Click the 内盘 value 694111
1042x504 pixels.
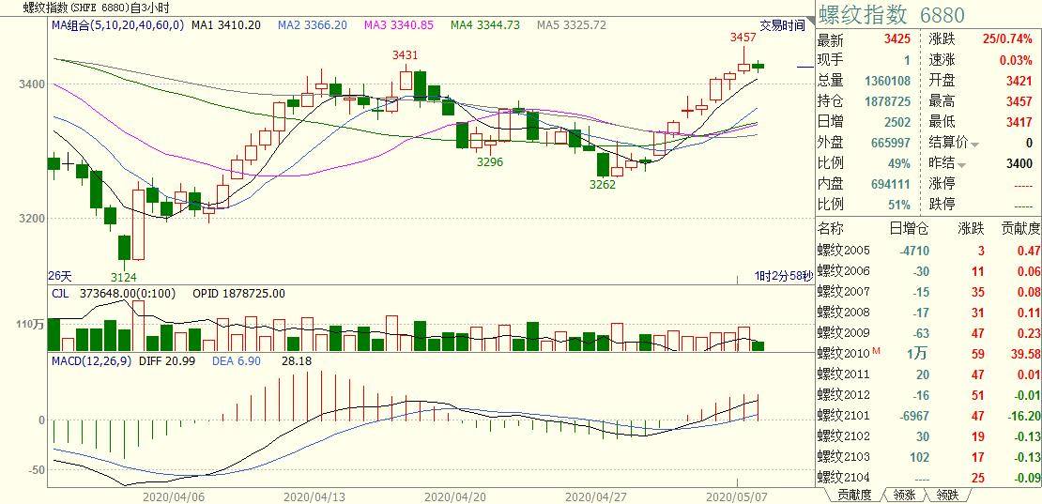[x=891, y=185]
